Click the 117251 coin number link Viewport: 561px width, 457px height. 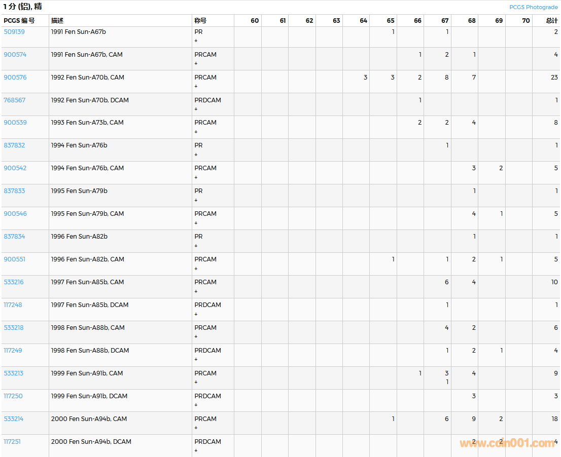pos(12,442)
